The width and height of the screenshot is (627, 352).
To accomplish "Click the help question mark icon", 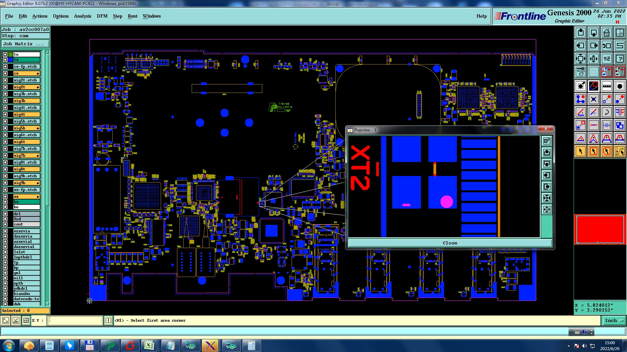I will click(x=619, y=59).
